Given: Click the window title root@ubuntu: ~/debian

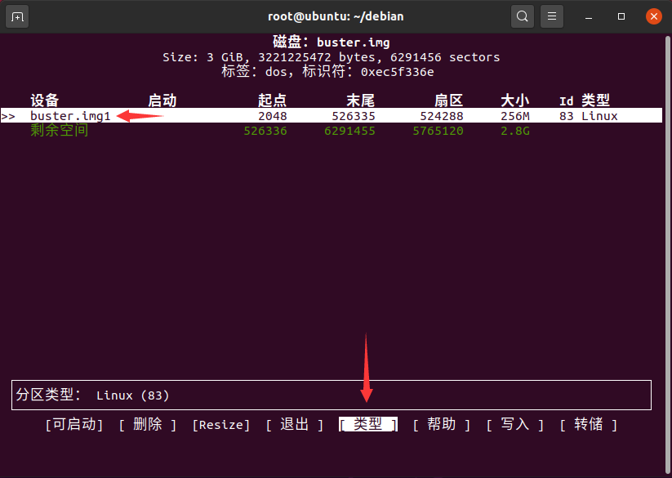Looking at the screenshot, I should click(x=336, y=16).
